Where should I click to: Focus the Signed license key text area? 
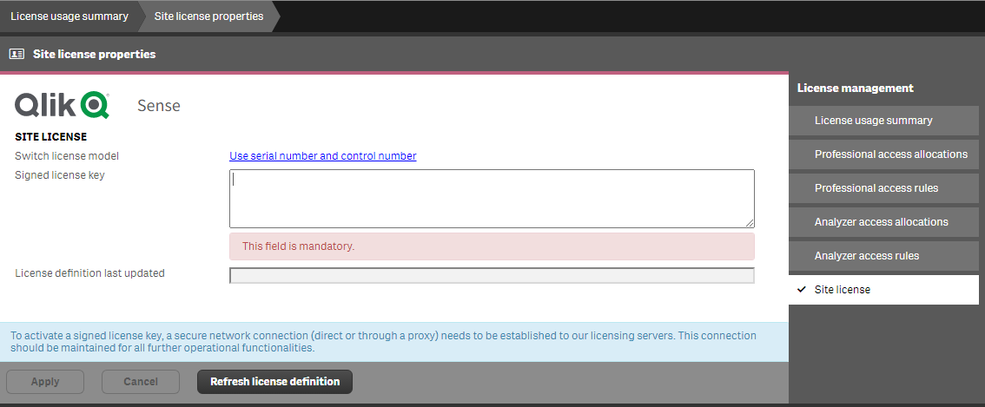click(492, 199)
